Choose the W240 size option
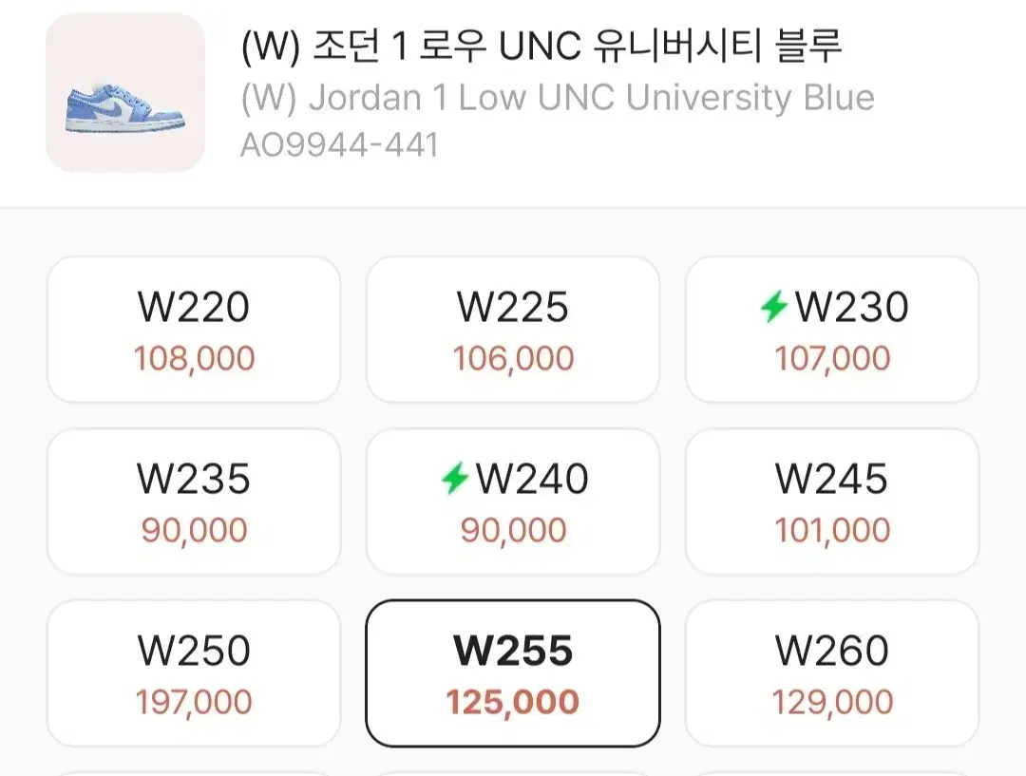This screenshot has height=776, width=1026. (x=513, y=502)
